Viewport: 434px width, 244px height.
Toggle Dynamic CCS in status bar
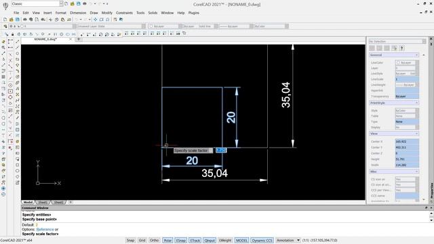click(x=262, y=241)
